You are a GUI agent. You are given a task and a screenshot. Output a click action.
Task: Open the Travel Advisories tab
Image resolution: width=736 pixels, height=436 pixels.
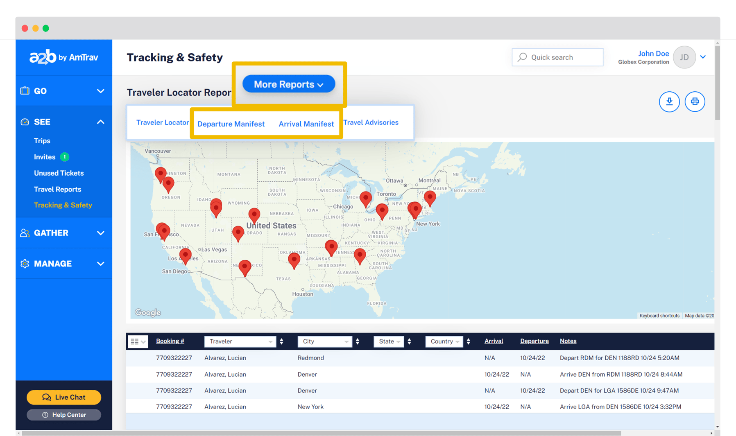[x=371, y=122]
